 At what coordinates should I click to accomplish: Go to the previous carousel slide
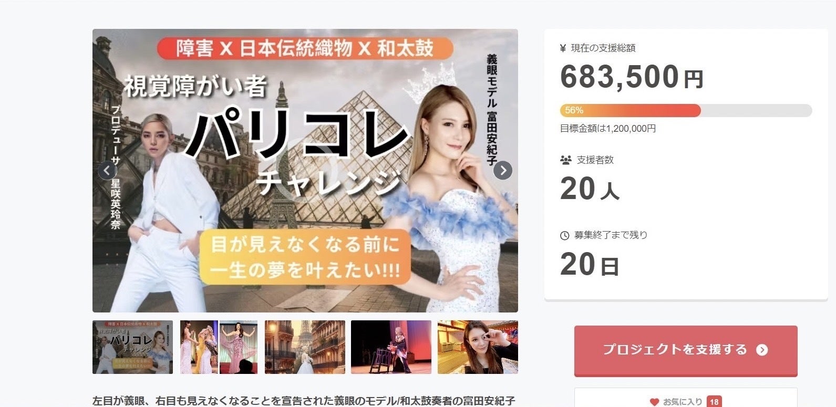107,170
